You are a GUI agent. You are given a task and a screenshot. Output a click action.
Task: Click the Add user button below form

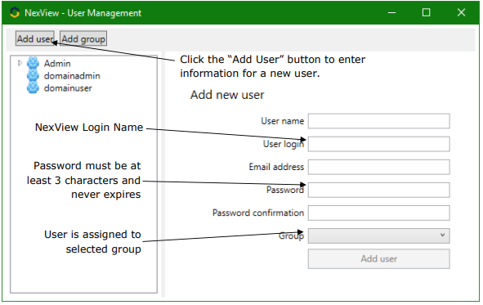tap(379, 259)
